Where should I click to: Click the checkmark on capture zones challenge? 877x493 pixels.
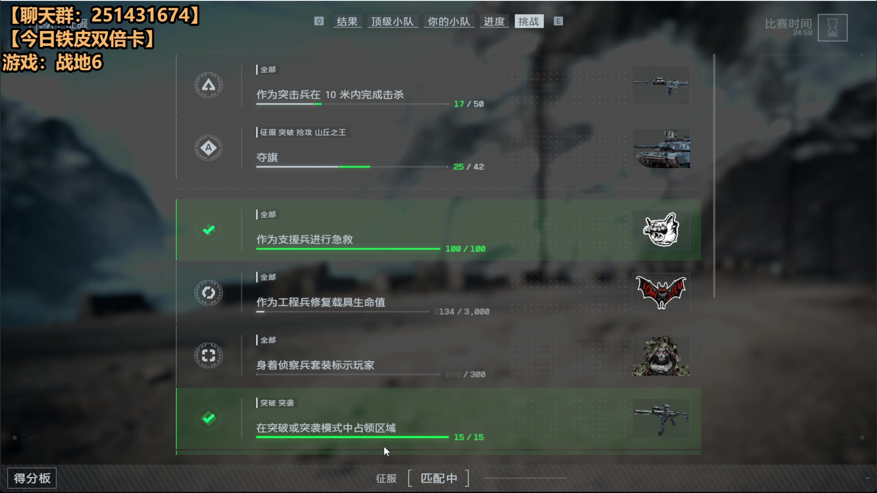click(x=209, y=418)
